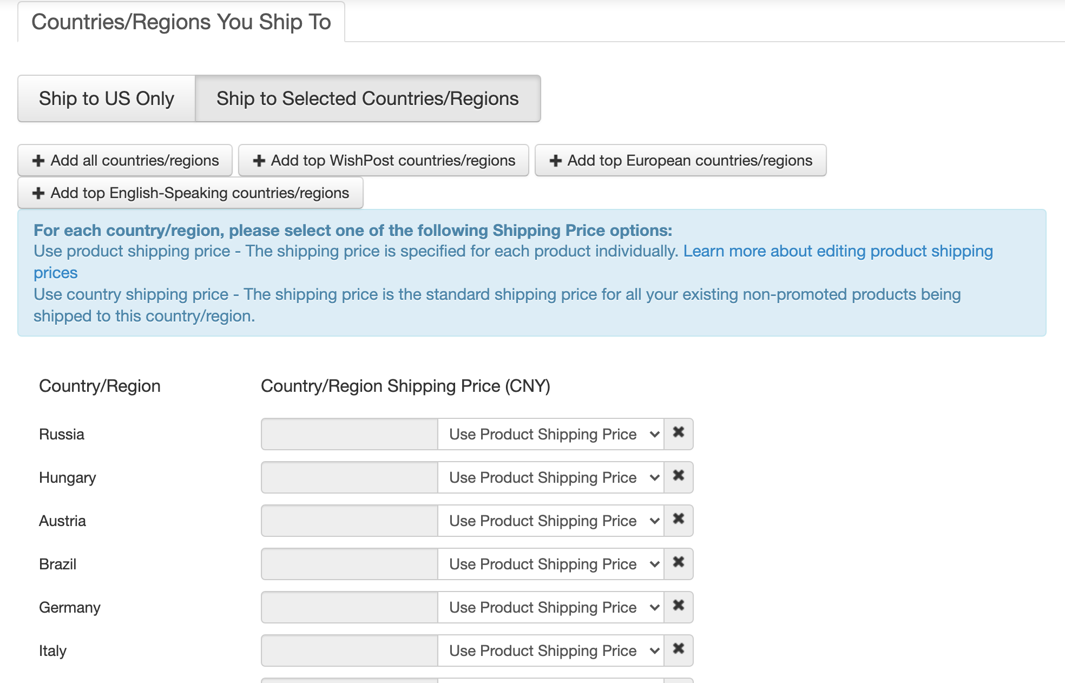Image resolution: width=1065 pixels, height=683 pixels.
Task: Choose Ship to Selected Countries/Regions
Action: click(x=367, y=98)
